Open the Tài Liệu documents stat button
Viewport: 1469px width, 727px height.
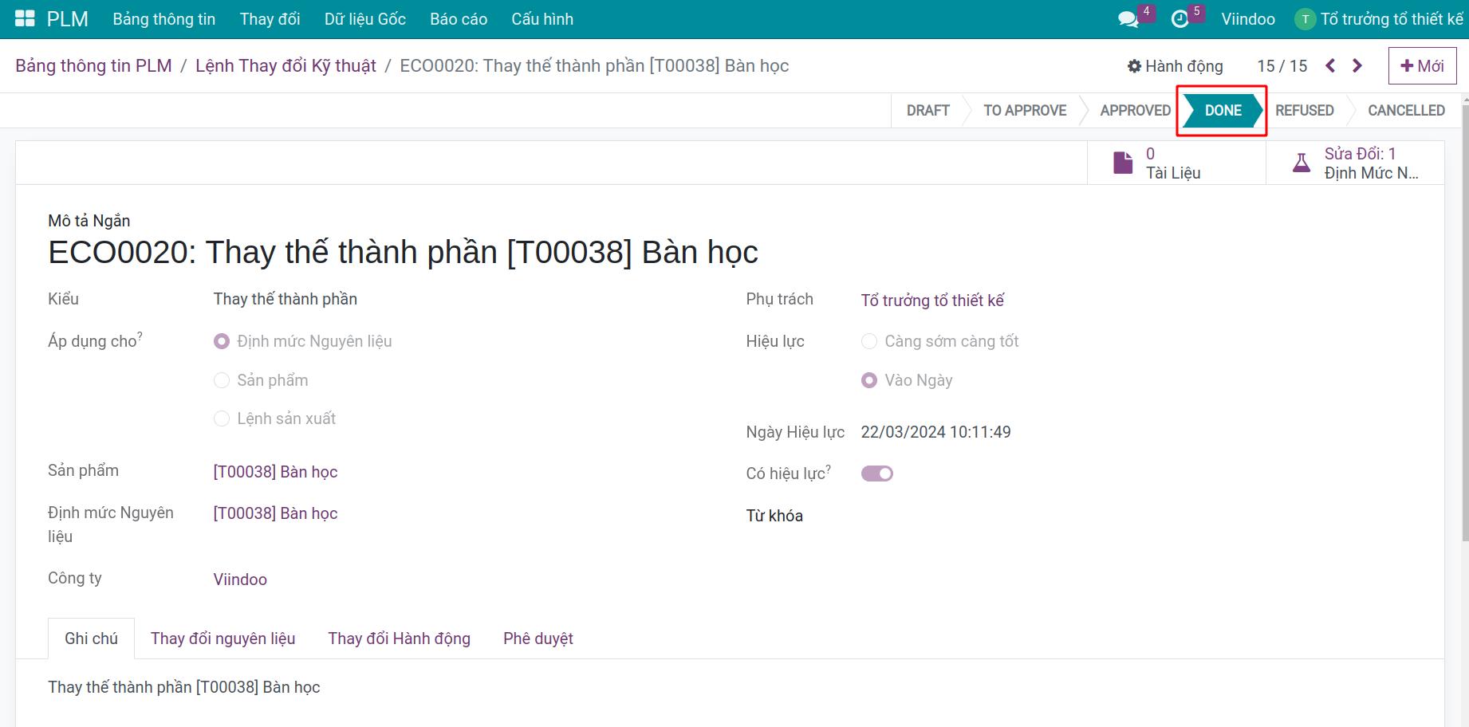point(1176,163)
